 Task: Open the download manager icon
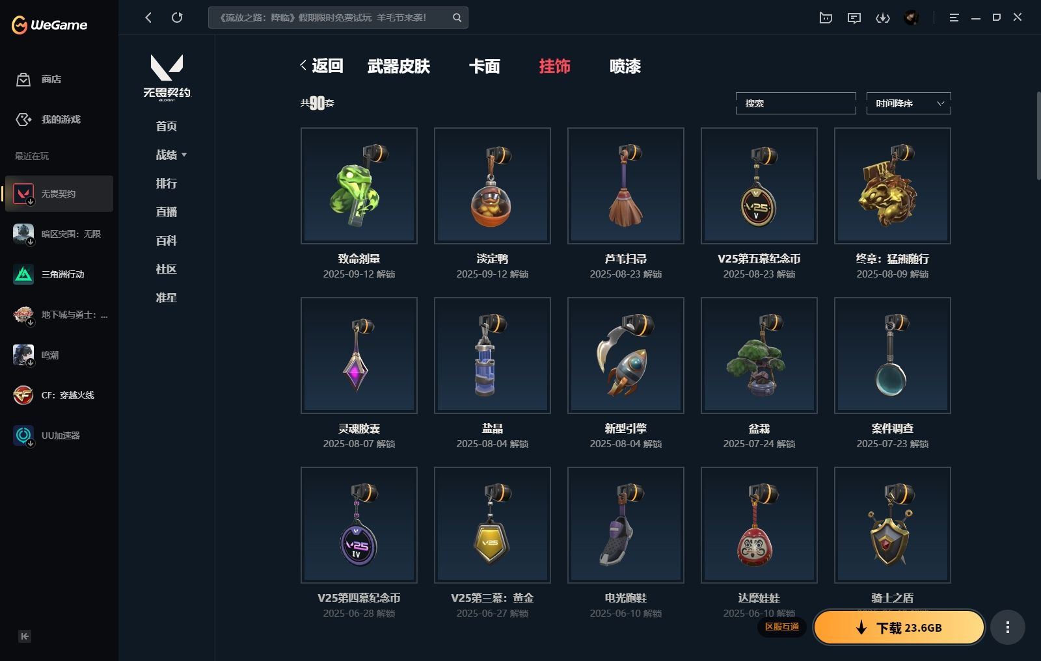click(x=882, y=18)
